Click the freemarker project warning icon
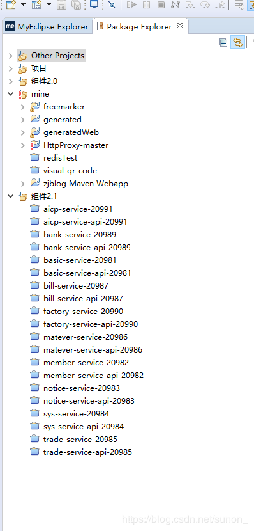The height and width of the screenshot is (531, 254). coord(35,107)
